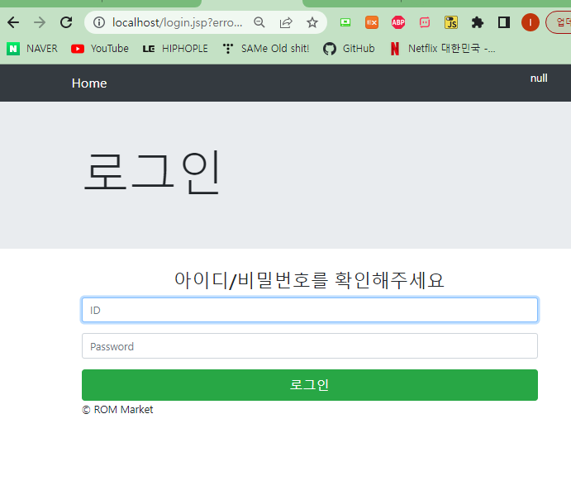The height and width of the screenshot is (490, 571).
Task: Open the Netflix 대한민국 bookmark
Action: click(443, 49)
